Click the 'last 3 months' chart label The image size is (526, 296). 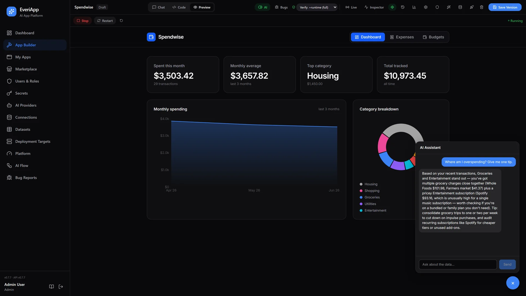coord(329,109)
